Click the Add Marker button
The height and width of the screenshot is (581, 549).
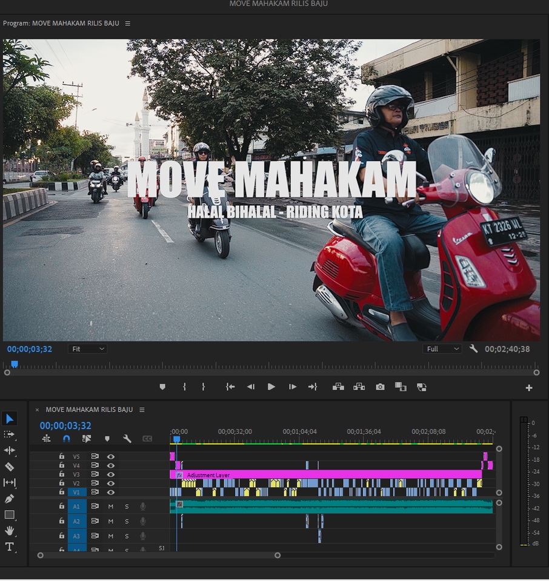tap(108, 438)
